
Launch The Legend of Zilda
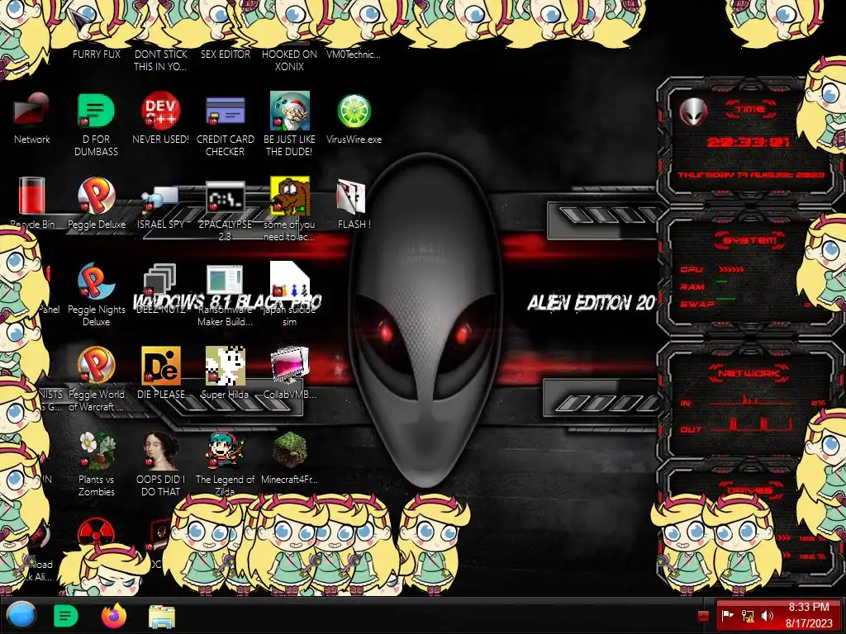[x=225, y=450]
